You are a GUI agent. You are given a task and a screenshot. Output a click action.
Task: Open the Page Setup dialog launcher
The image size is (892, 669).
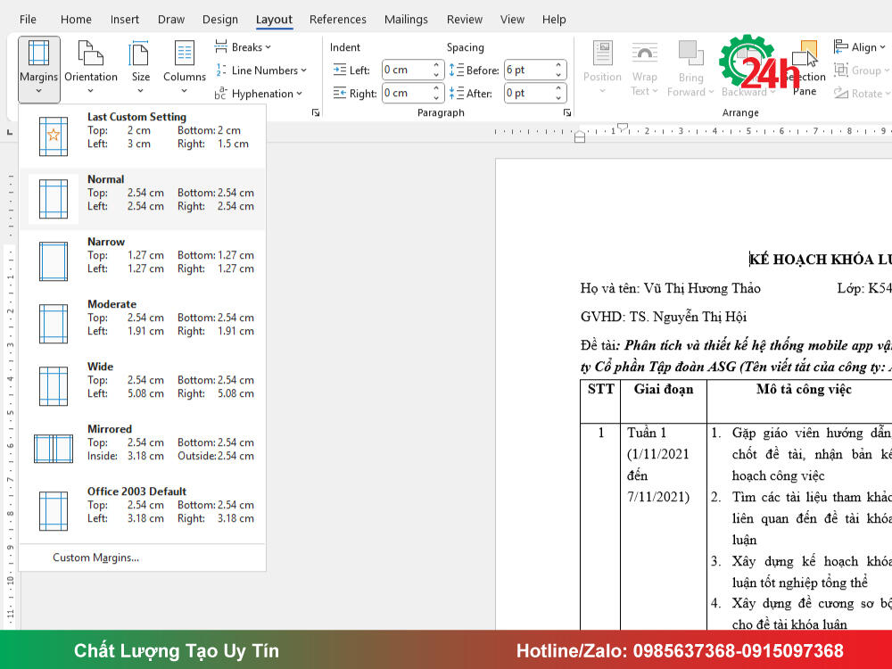(316, 112)
